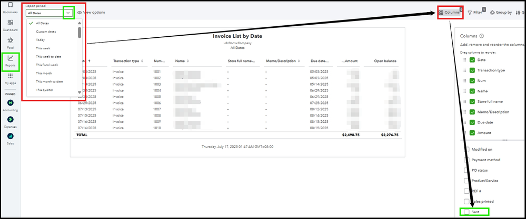Click the Columns toolbar button

(x=450, y=13)
